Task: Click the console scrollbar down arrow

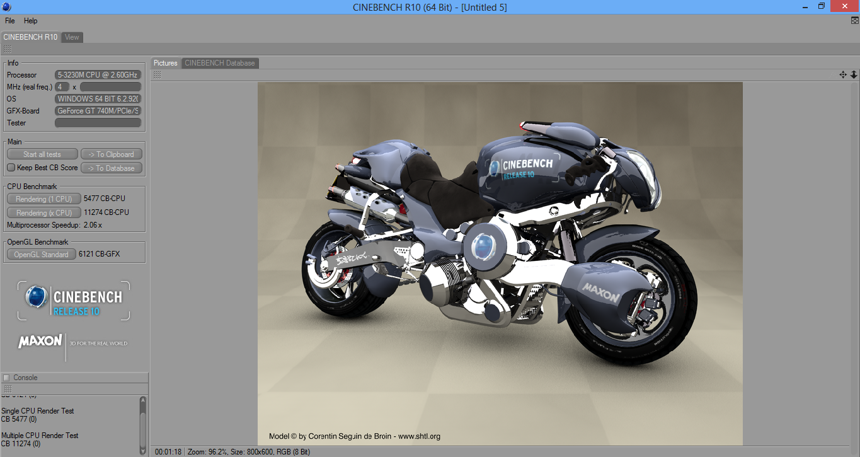Action: pyautogui.click(x=143, y=450)
